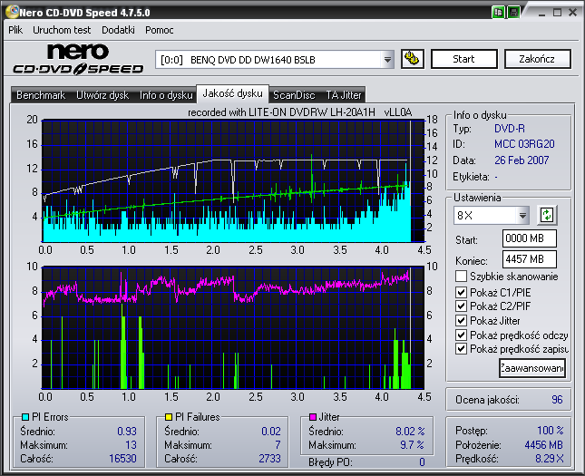Minimize the Nero CD-DVD Speed window

coord(542,13)
